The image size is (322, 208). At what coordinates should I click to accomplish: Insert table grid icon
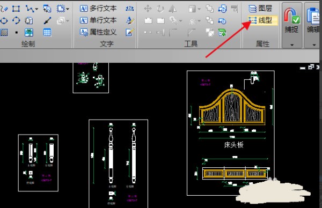[47, 32]
